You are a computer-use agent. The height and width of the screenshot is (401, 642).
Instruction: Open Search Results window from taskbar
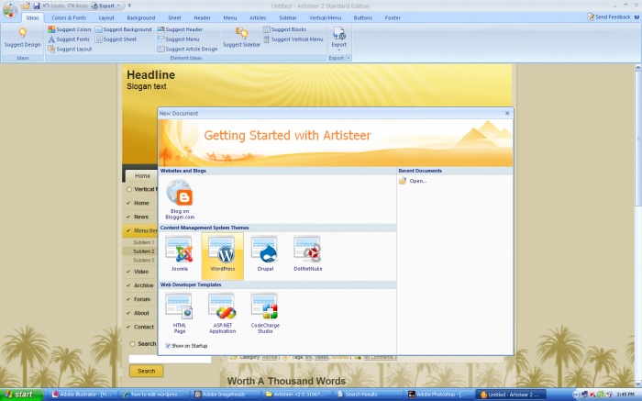[367, 395]
